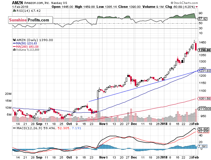Viewport: 211px width, 160px height.
Task: Click the 1100 price axis label
Action: point(203,91)
